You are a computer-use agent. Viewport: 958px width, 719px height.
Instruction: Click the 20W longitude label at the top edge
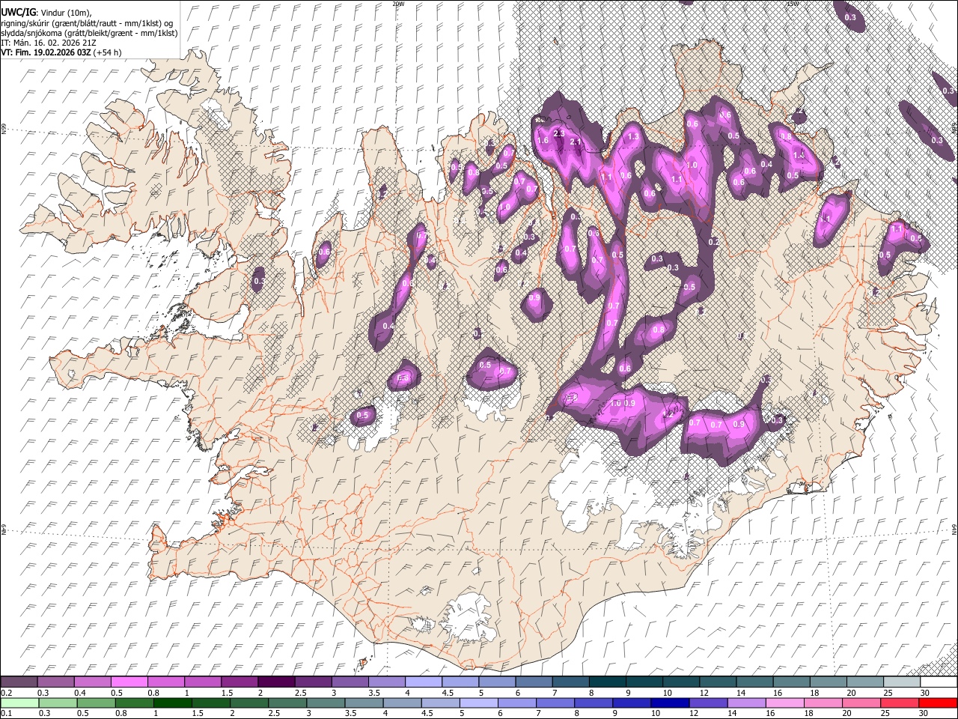coord(397,4)
